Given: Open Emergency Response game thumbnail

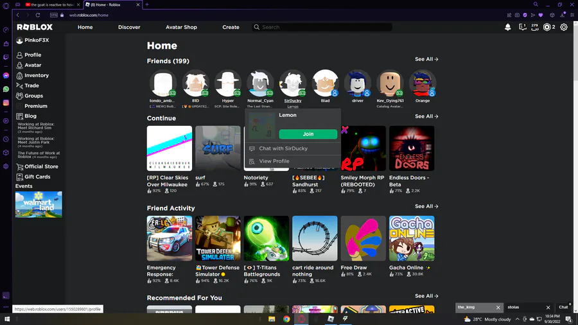Looking at the screenshot, I should tap(170, 238).
